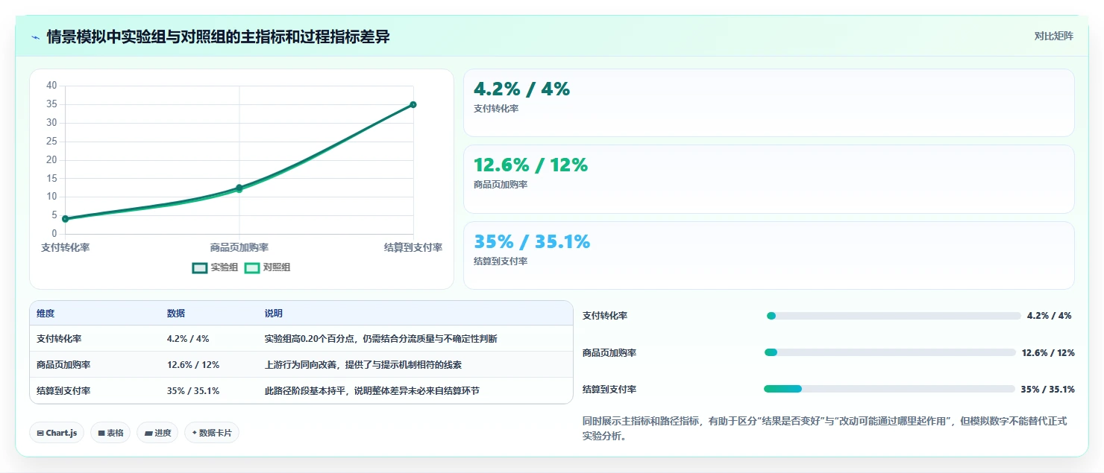Click the chart data point at 支付转化率
The height and width of the screenshot is (473, 1104).
pos(66,219)
